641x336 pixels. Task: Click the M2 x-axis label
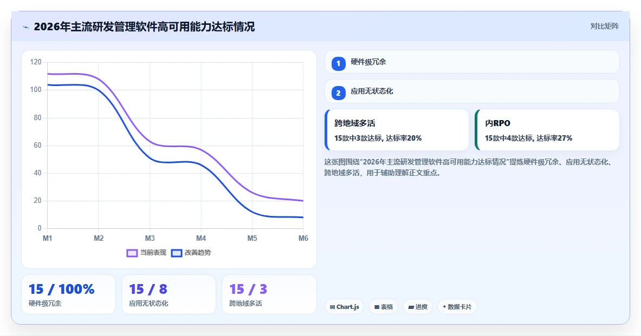click(x=99, y=238)
